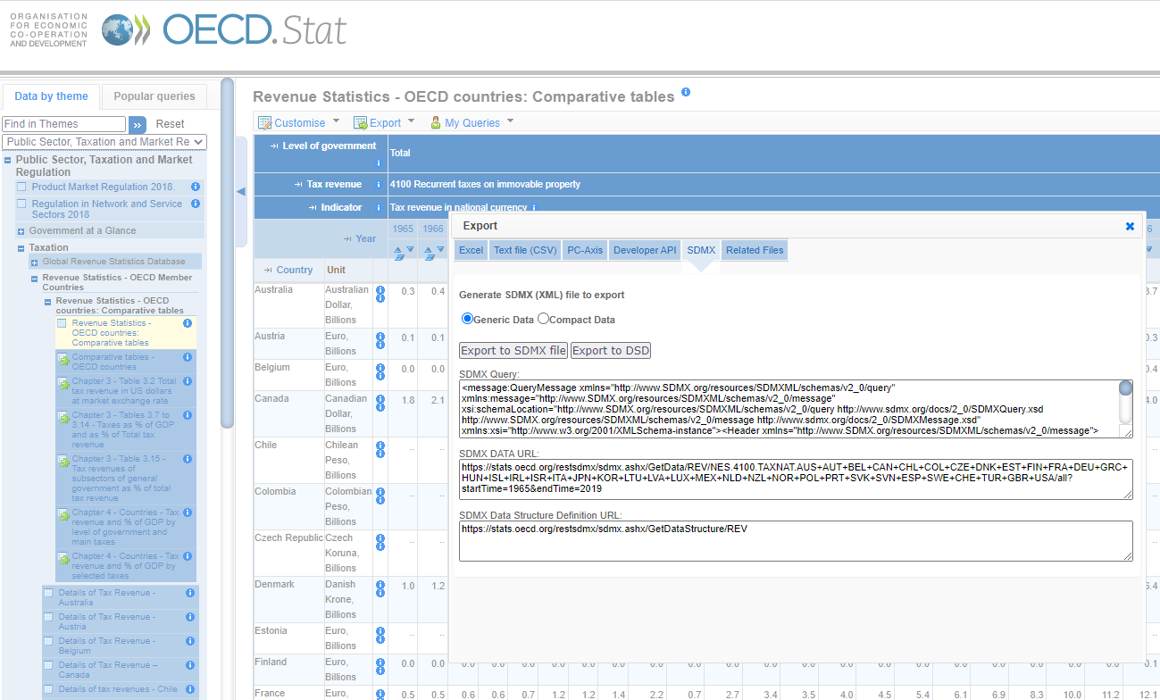Screen dimensions: 1160x700
Task: Sort the 1965 column ascending
Action: coord(399,250)
